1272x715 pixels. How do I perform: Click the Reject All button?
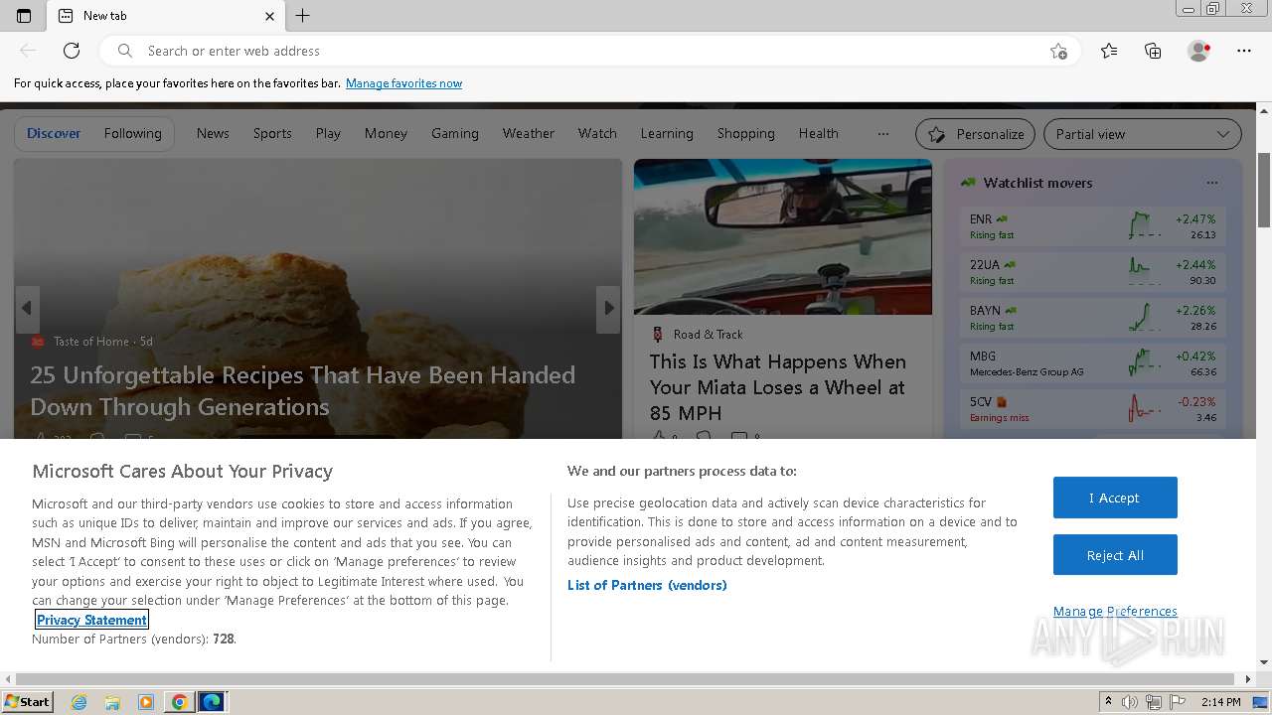1115,555
